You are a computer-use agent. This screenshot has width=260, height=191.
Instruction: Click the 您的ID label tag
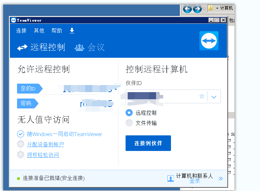click(30, 89)
